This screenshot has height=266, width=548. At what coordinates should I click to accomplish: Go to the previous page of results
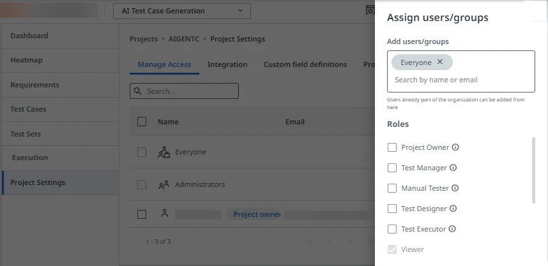click(x=330, y=242)
